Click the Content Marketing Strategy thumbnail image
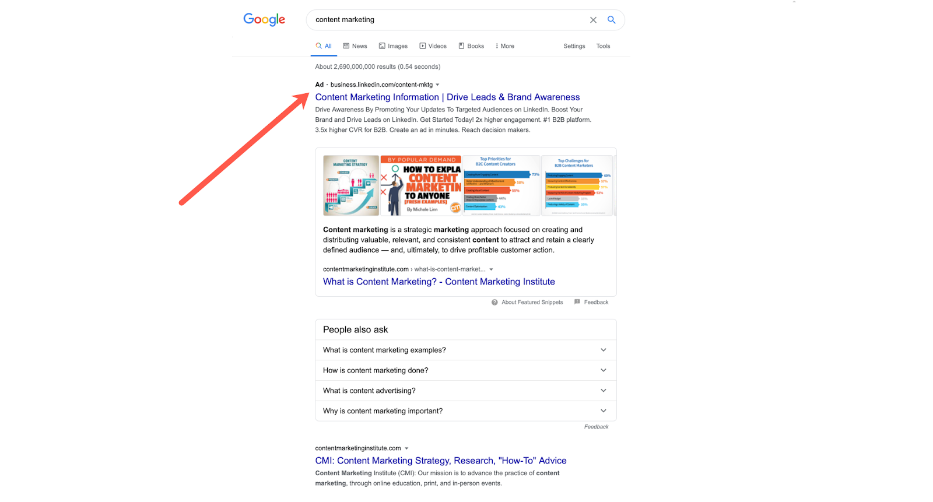This screenshot has width=933, height=502. point(350,185)
